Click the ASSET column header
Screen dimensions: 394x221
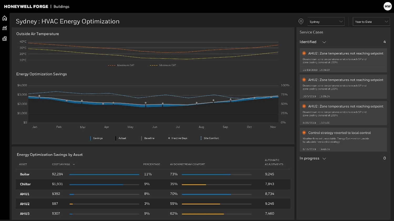tap(23, 164)
